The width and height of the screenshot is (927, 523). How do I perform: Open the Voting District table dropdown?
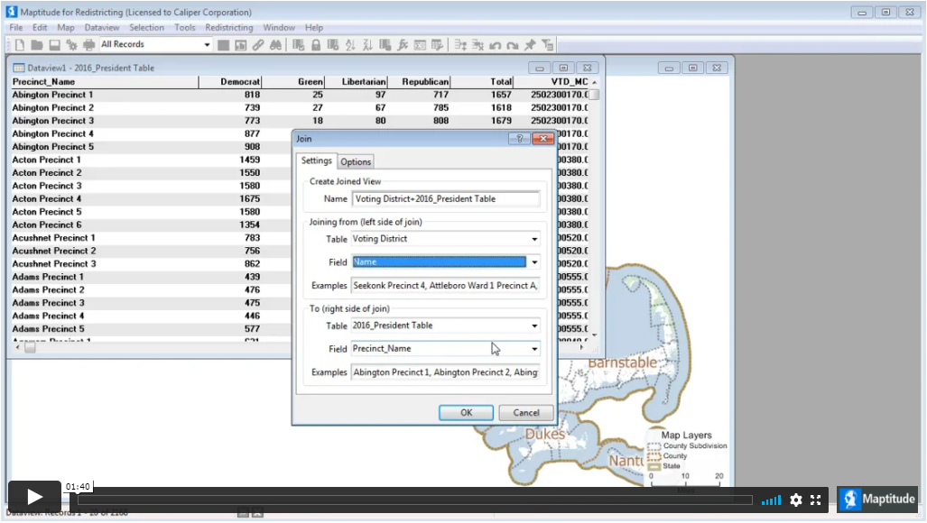[x=534, y=239]
